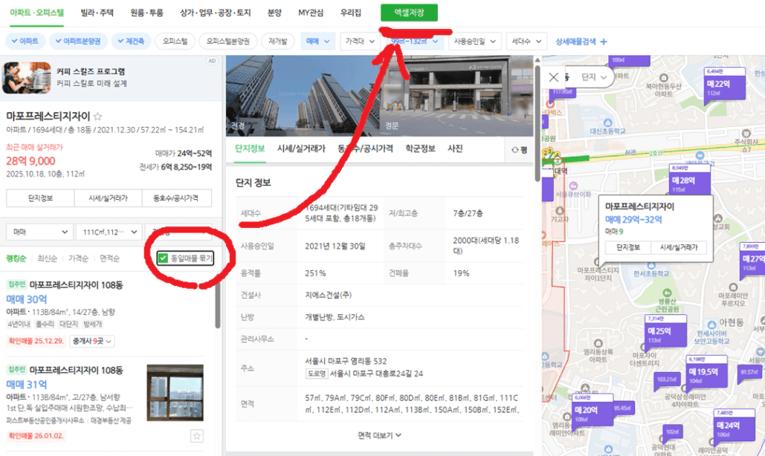This screenshot has height=456, width=765.
Task: Click the 단지정보 button under price summary
Action: pos(40,198)
